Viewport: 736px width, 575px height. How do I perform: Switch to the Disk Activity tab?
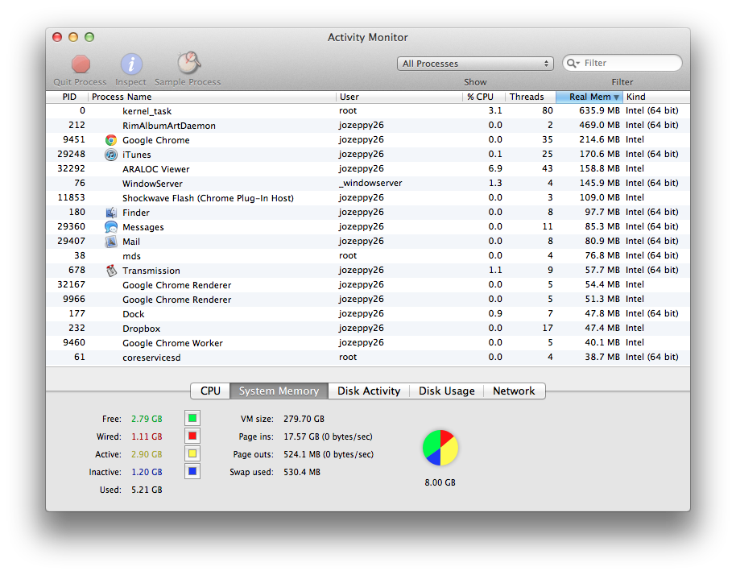369,391
